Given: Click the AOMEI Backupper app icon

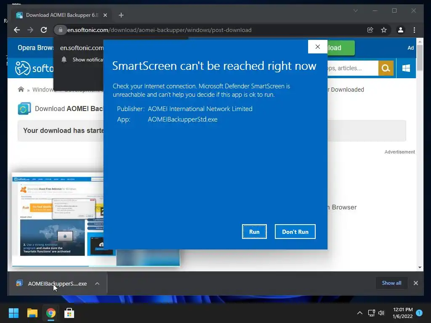Looking at the screenshot, I should pos(24,109).
